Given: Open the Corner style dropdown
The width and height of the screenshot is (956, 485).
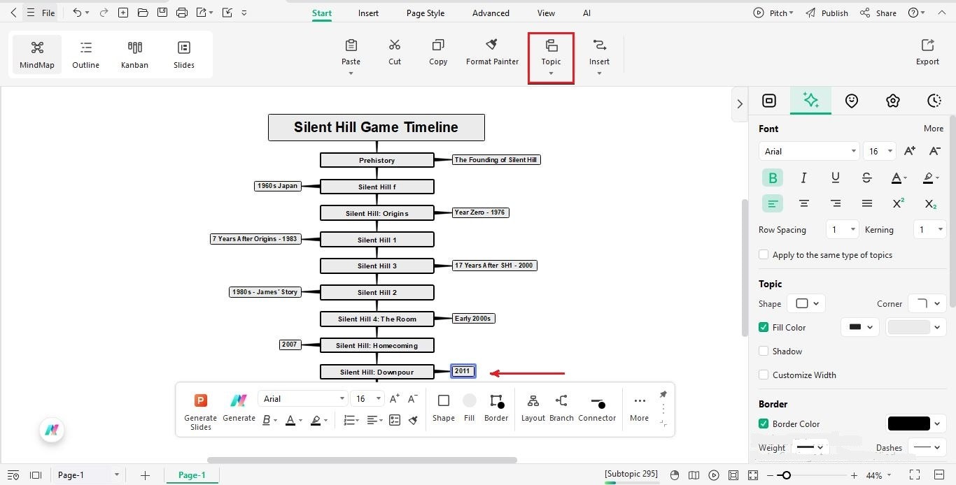Looking at the screenshot, I should [x=927, y=303].
